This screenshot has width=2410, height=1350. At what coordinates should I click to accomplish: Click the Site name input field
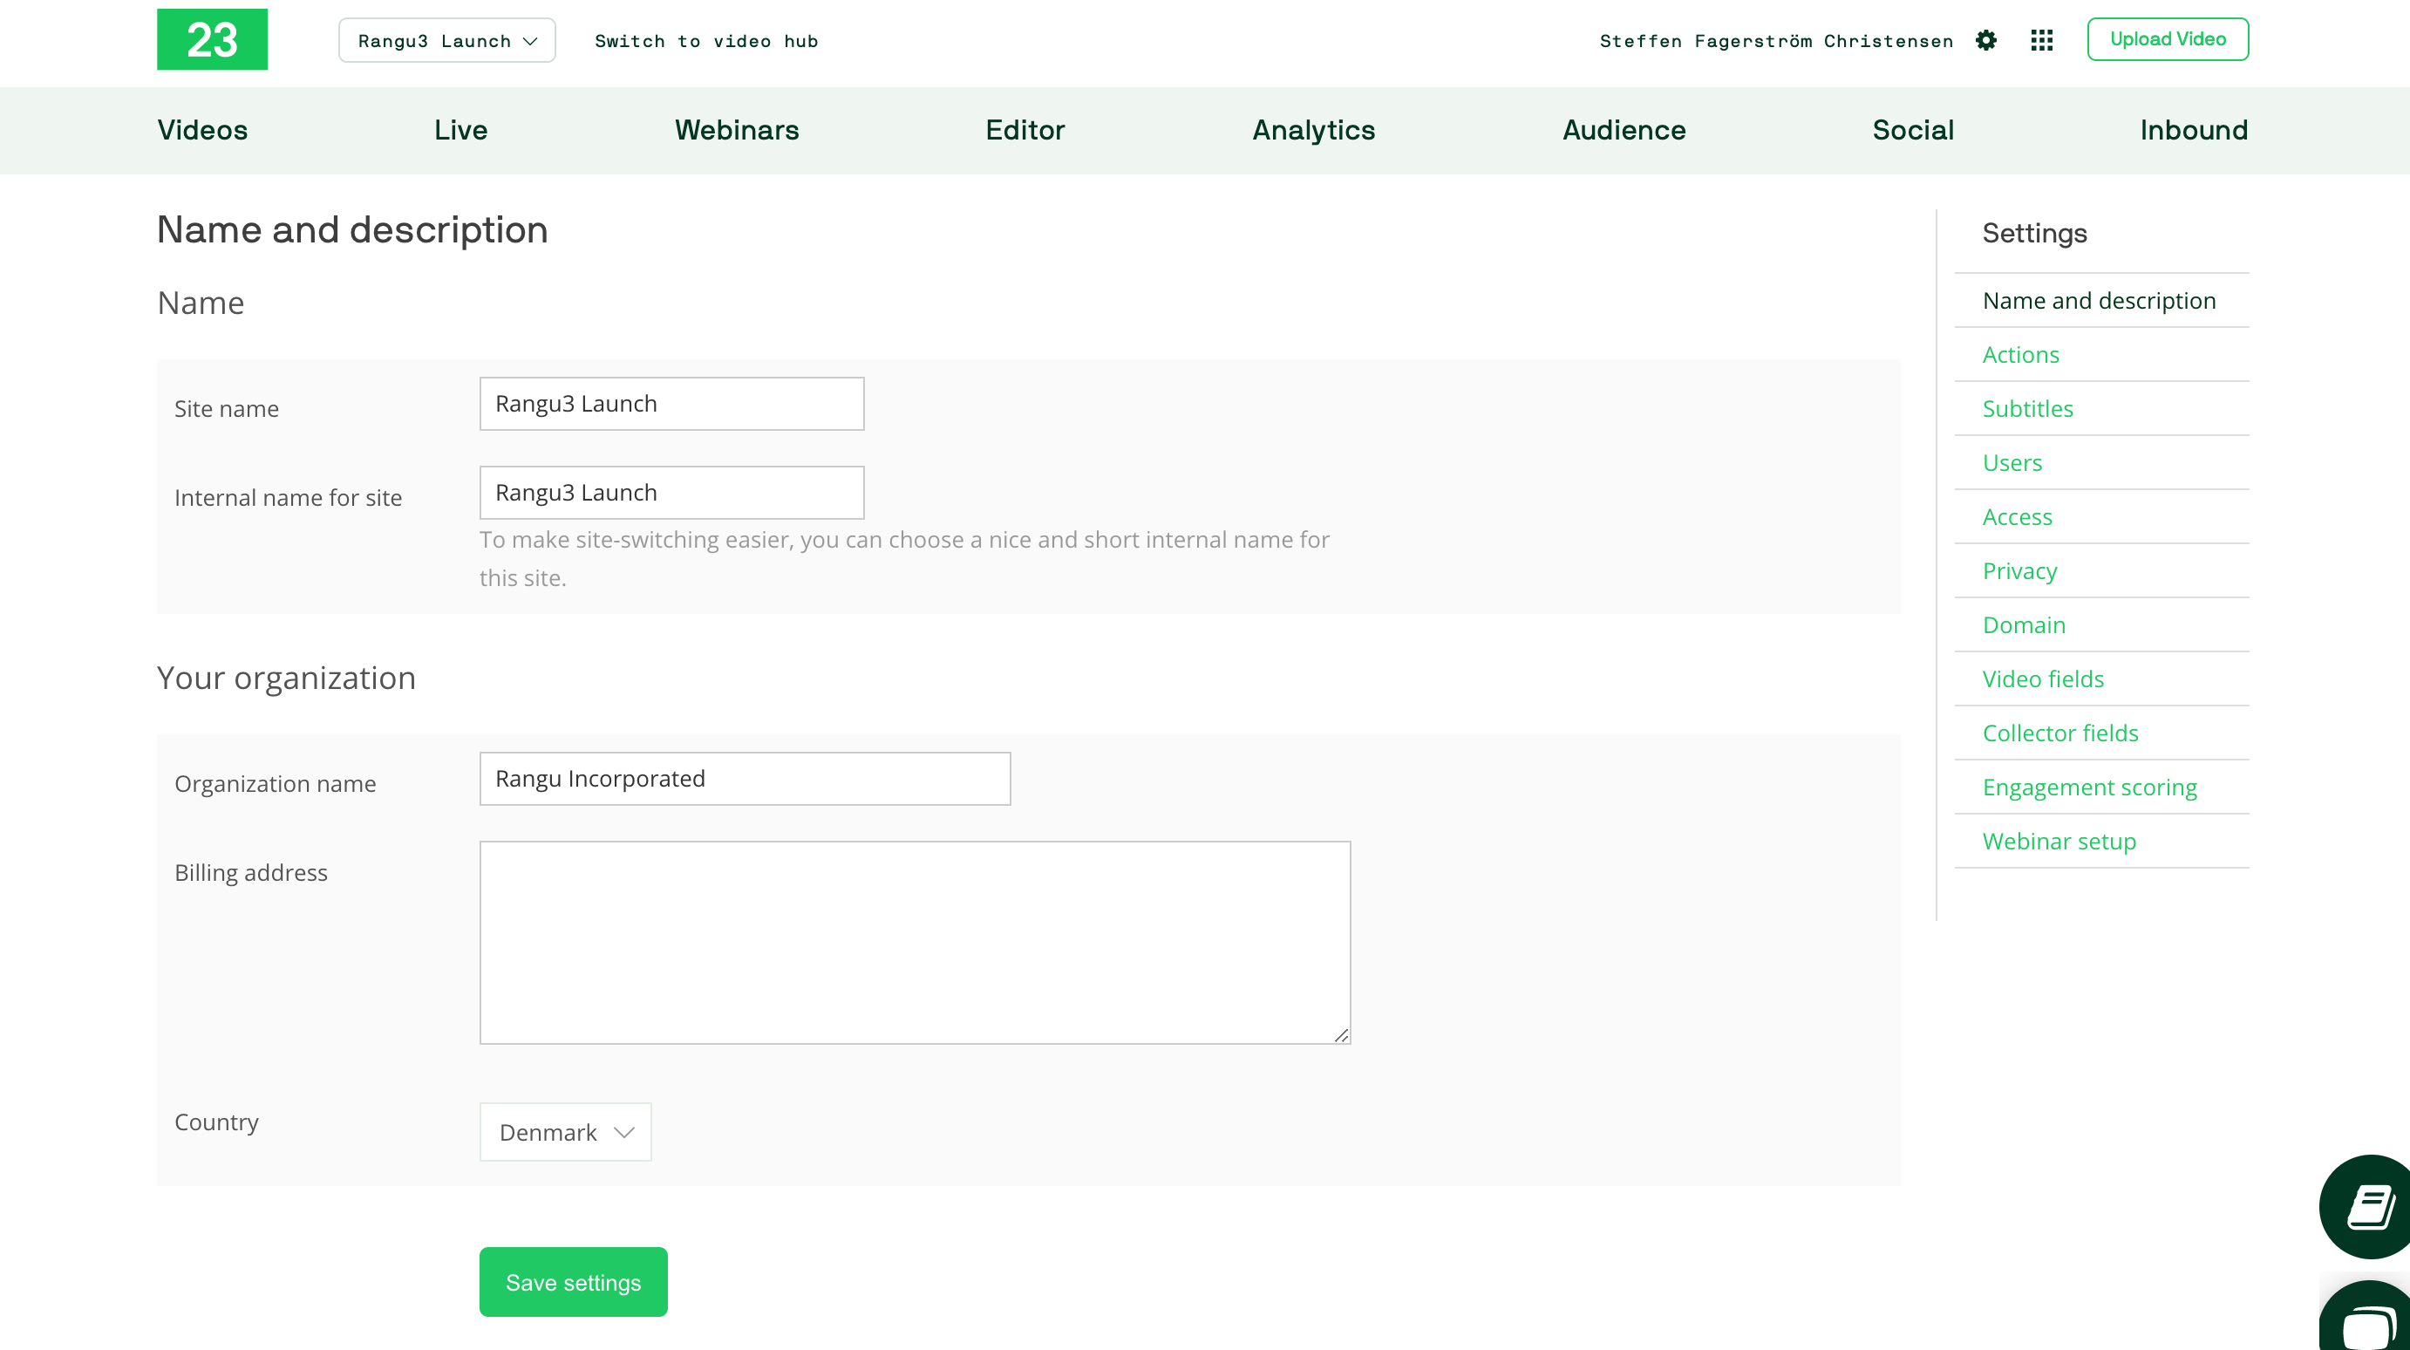(671, 403)
